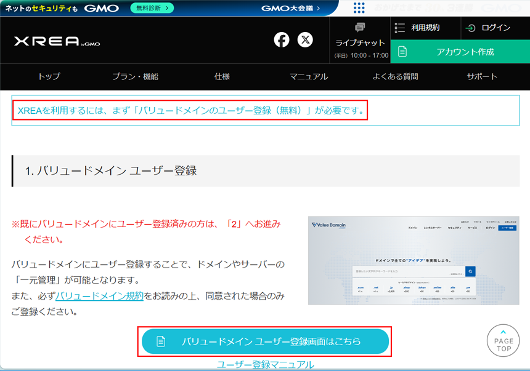
Task: Click the green アカウント作成 button
Action: [460, 52]
